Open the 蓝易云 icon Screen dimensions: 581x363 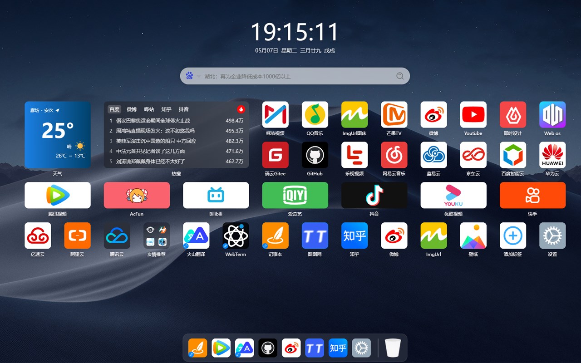point(433,155)
